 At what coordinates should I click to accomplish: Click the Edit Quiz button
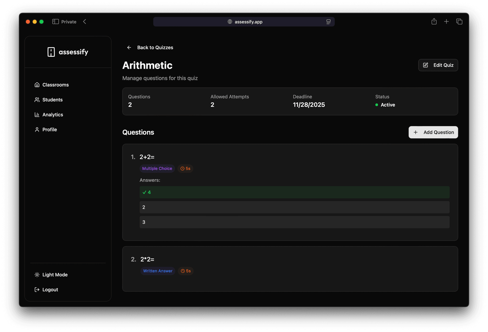click(x=438, y=65)
